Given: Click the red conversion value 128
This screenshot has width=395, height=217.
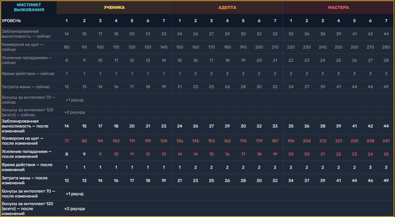Looking at the screenshot, I should (164, 141).
